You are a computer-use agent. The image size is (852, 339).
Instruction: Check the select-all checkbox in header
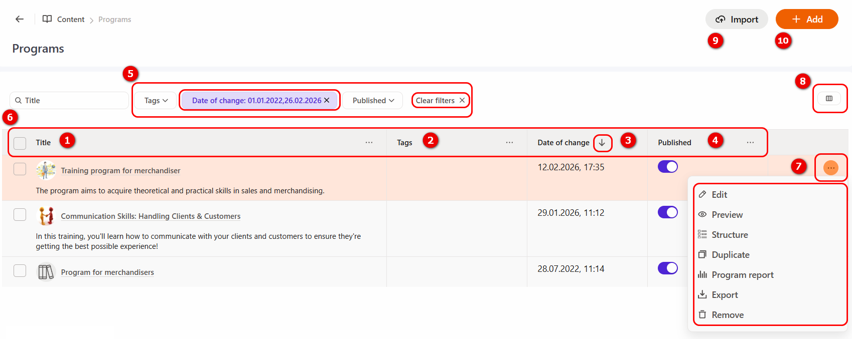20,143
